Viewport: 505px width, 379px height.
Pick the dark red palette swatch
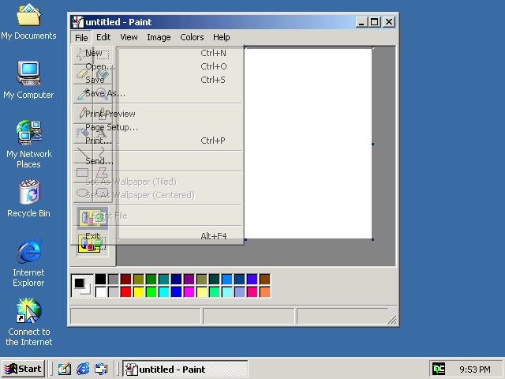point(126,279)
